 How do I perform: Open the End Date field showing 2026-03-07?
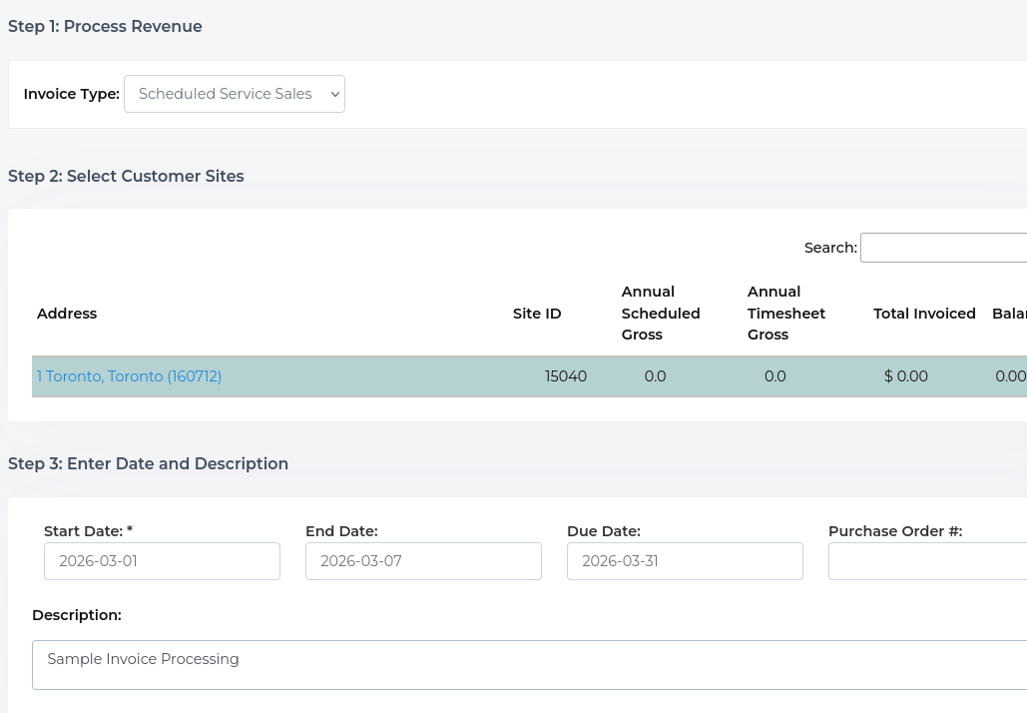click(423, 561)
